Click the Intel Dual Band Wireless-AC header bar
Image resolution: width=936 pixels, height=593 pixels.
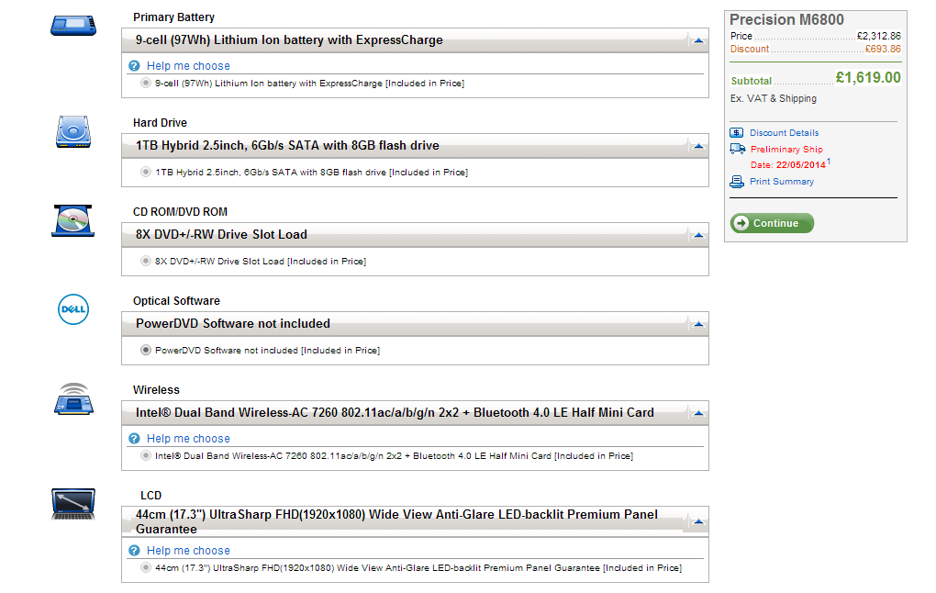click(x=415, y=413)
